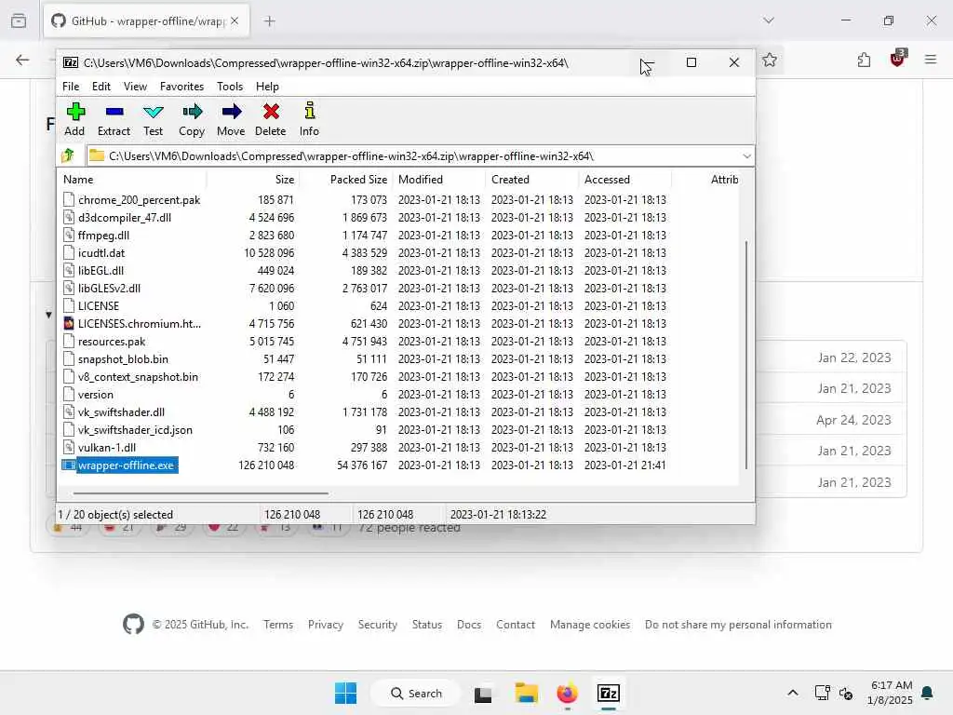This screenshot has height=715, width=953.
Task: Bookmark this page with star icon
Action: (770, 60)
